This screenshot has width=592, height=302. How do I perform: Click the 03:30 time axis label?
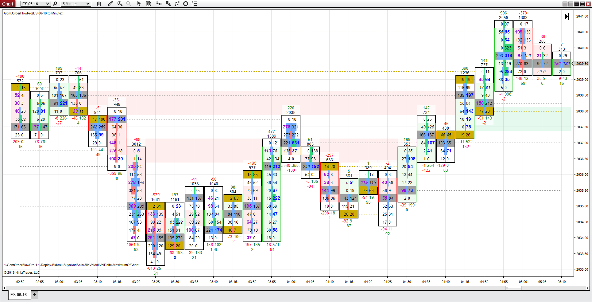pos(175,282)
